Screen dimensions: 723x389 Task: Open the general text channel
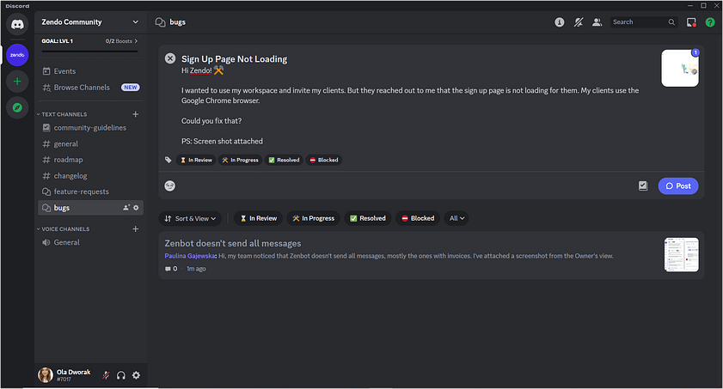point(90,144)
